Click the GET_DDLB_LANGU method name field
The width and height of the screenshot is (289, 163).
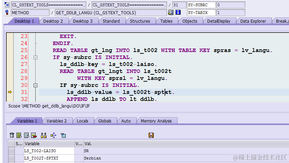(x=111, y=13)
